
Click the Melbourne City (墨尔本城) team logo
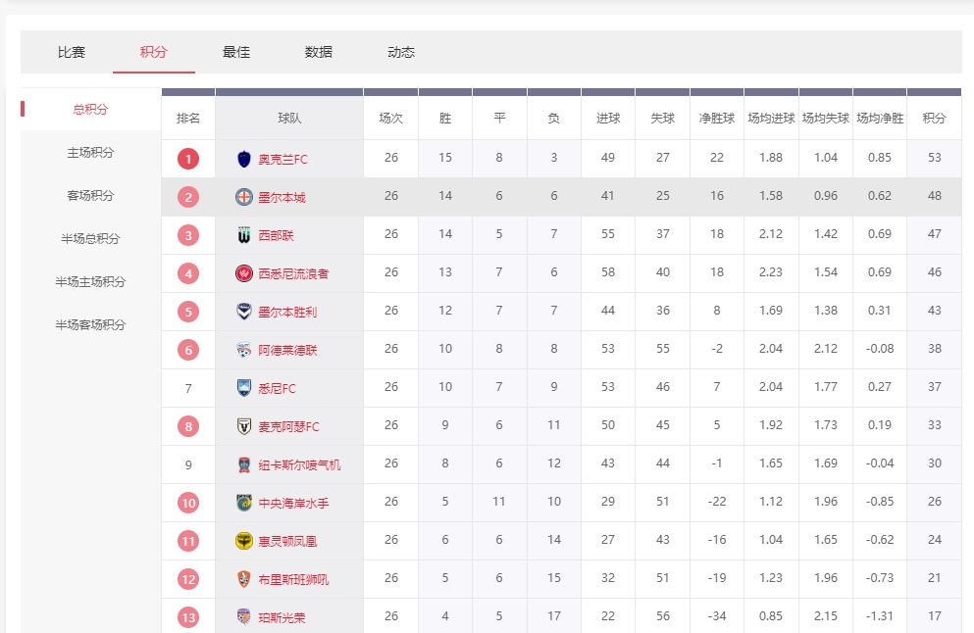click(244, 197)
